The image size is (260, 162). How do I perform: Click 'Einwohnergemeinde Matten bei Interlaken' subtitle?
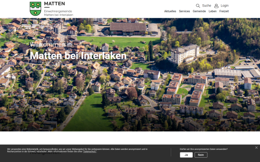click(58, 13)
